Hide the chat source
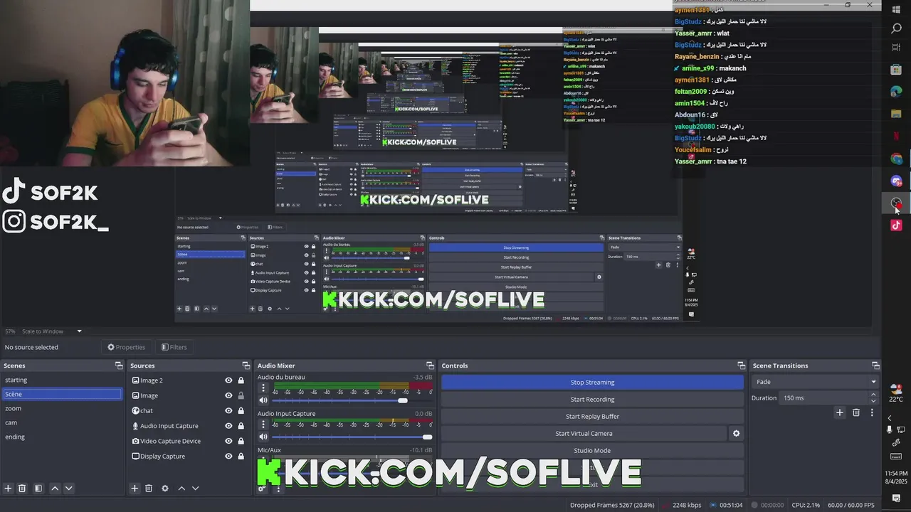 coord(228,410)
